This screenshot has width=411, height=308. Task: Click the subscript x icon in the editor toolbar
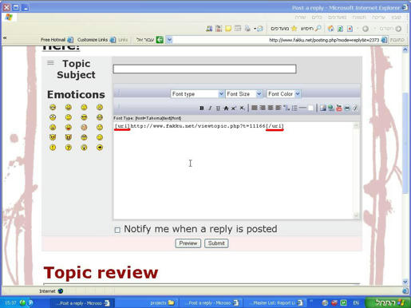pos(242,108)
